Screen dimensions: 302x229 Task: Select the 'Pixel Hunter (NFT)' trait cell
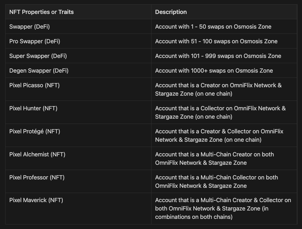33,108
